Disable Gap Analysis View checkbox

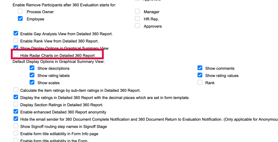pos(16,34)
